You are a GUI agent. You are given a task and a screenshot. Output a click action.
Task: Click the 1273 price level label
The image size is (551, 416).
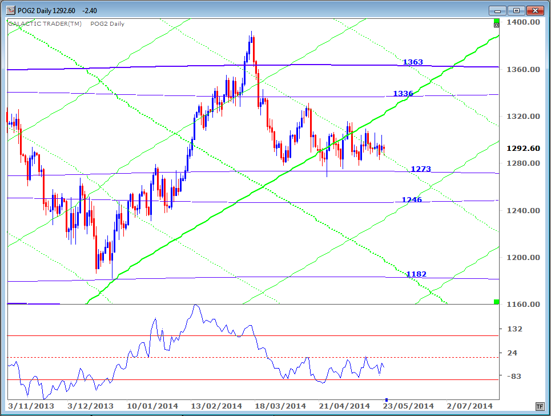click(421, 169)
